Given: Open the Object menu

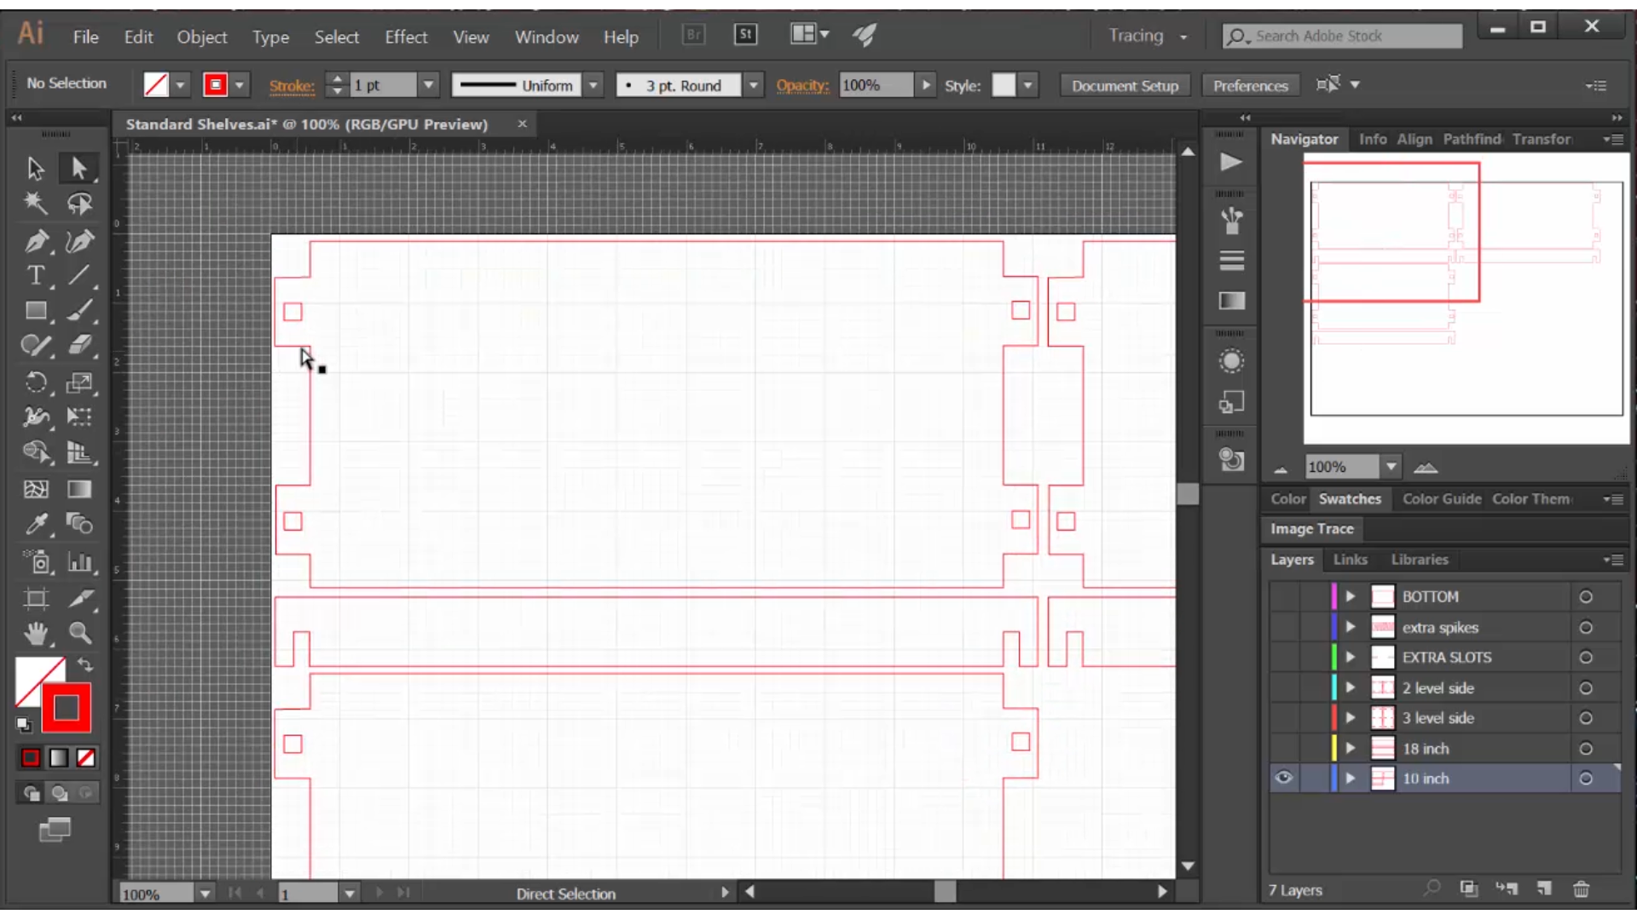Looking at the screenshot, I should [202, 37].
